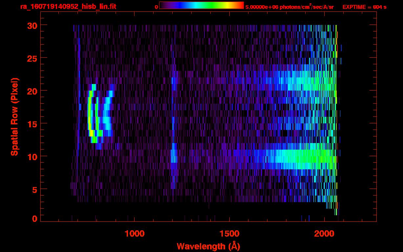Viewport: 403px width, 252px height.
Task: Click the x-axis tick label 1500
Action: 229,234
